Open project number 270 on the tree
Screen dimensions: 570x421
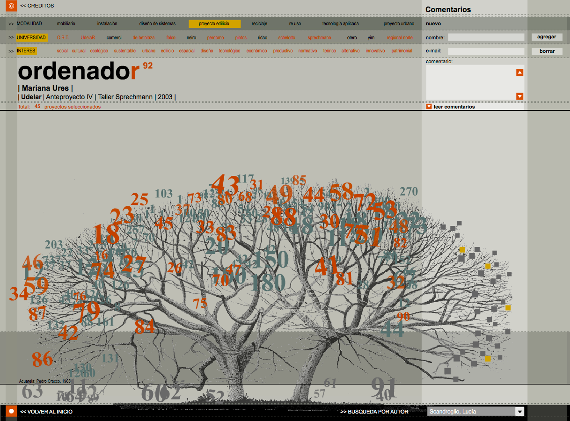click(x=409, y=191)
